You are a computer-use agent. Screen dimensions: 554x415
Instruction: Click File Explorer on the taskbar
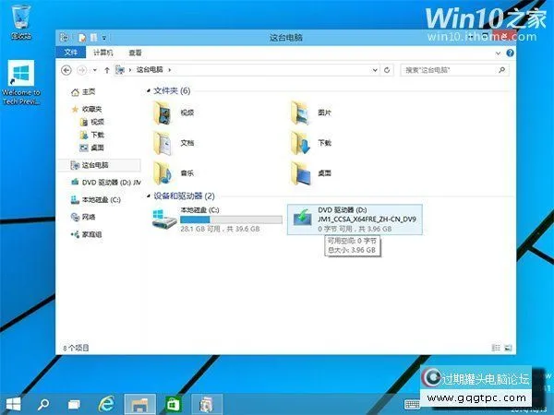tap(139, 405)
